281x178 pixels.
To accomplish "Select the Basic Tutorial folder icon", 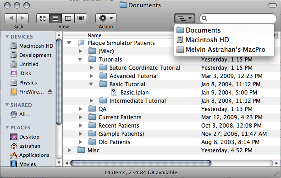I will (103, 84).
